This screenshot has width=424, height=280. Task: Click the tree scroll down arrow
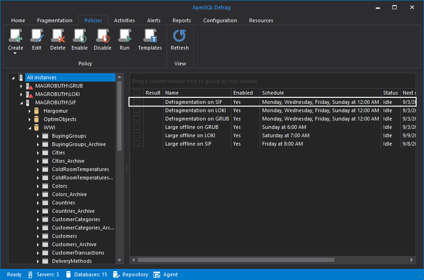(x=119, y=260)
